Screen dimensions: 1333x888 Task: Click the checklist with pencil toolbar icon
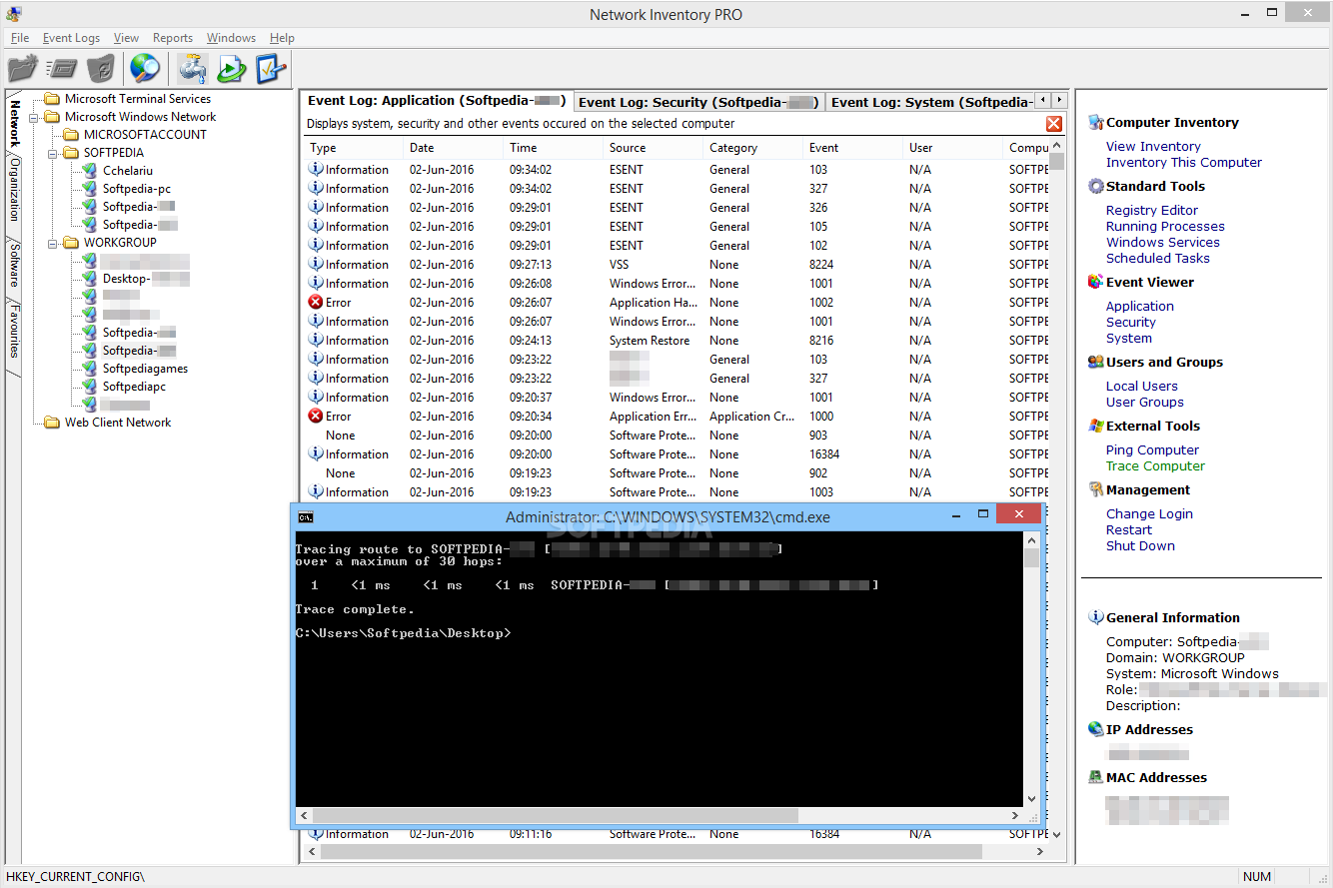click(271, 68)
